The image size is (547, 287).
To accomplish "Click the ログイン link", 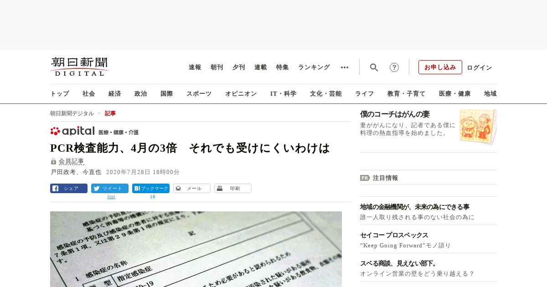I will [x=480, y=67].
